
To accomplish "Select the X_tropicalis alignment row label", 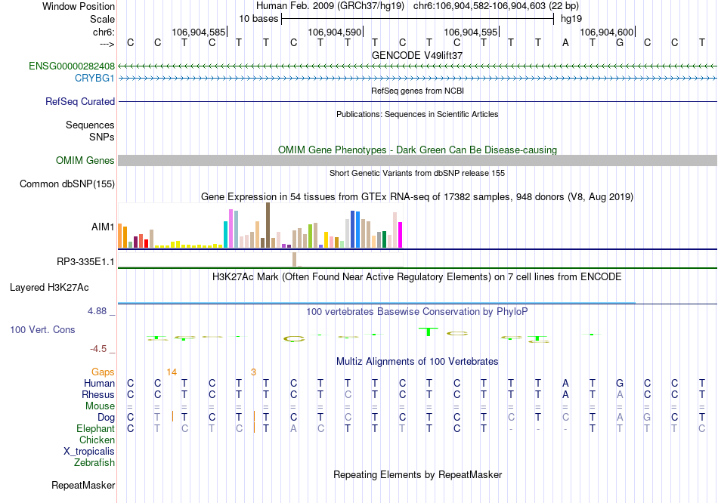I will point(89,452).
